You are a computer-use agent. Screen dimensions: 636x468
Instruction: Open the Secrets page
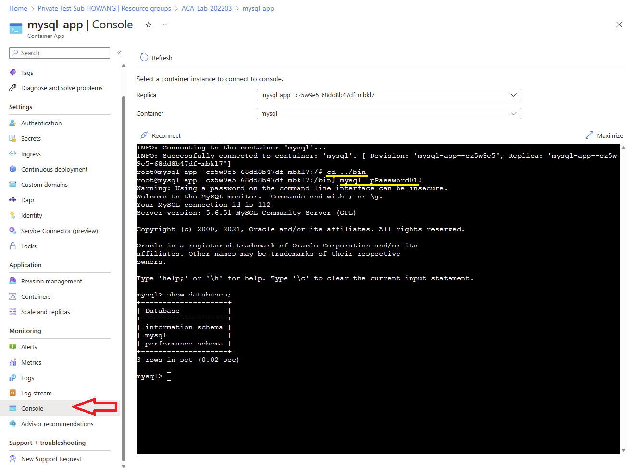click(x=31, y=139)
